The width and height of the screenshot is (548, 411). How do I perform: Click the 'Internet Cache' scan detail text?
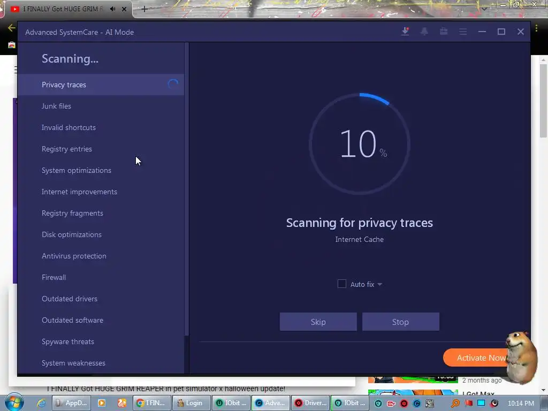click(359, 239)
